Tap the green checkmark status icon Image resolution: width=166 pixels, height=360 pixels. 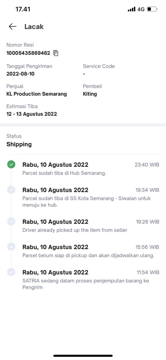pos(11,164)
